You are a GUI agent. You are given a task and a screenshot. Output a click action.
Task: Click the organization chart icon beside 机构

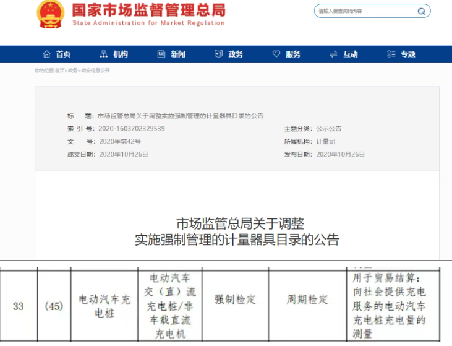pyautogui.click(x=103, y=54)
